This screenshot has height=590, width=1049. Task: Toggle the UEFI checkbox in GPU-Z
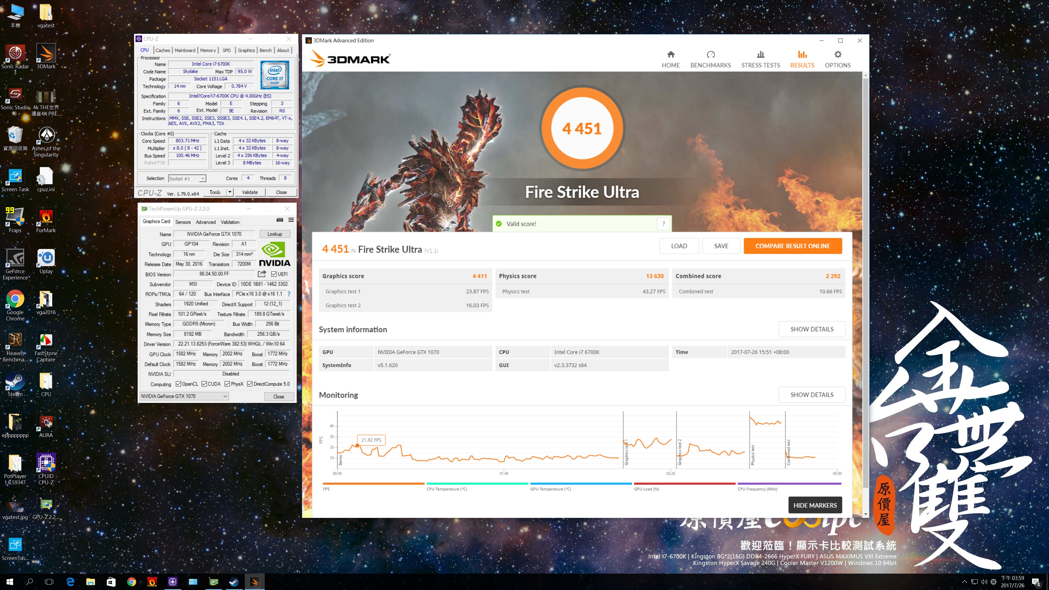click(x=274, y=274)
